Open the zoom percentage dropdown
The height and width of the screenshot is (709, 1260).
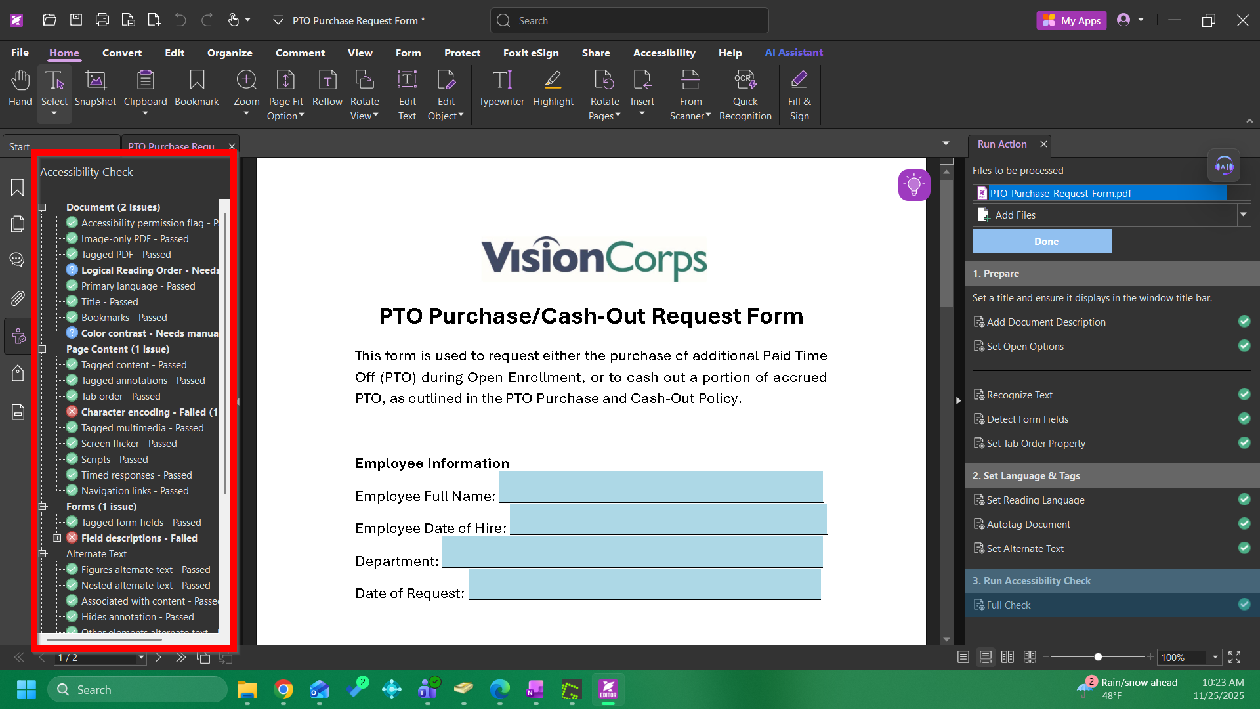[1215, 657]
